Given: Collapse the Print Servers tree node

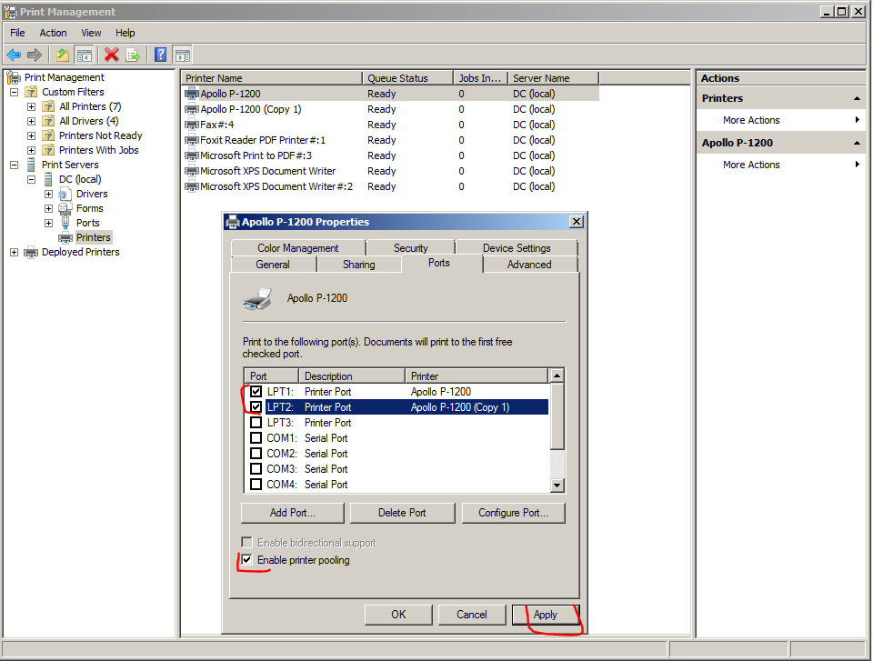Looking at the screenshot, I should 15,165.
